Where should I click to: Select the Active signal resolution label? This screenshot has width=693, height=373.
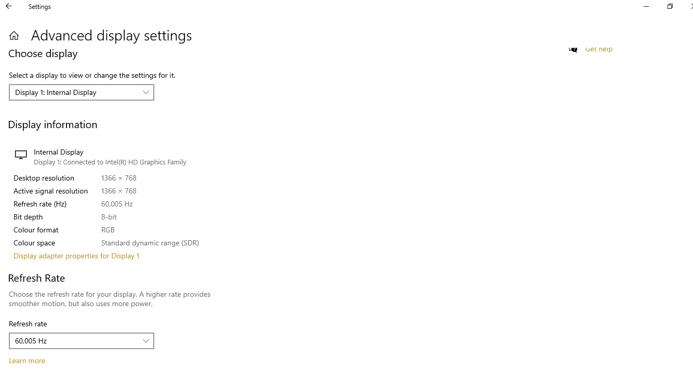click(x=50, y=191)
